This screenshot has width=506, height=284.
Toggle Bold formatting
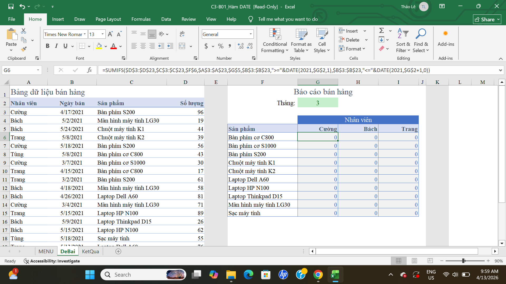click(47, 46)
